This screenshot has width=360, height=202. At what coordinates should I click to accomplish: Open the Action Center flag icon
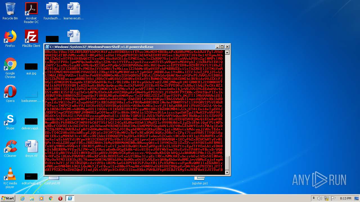[x=334, y=198]
